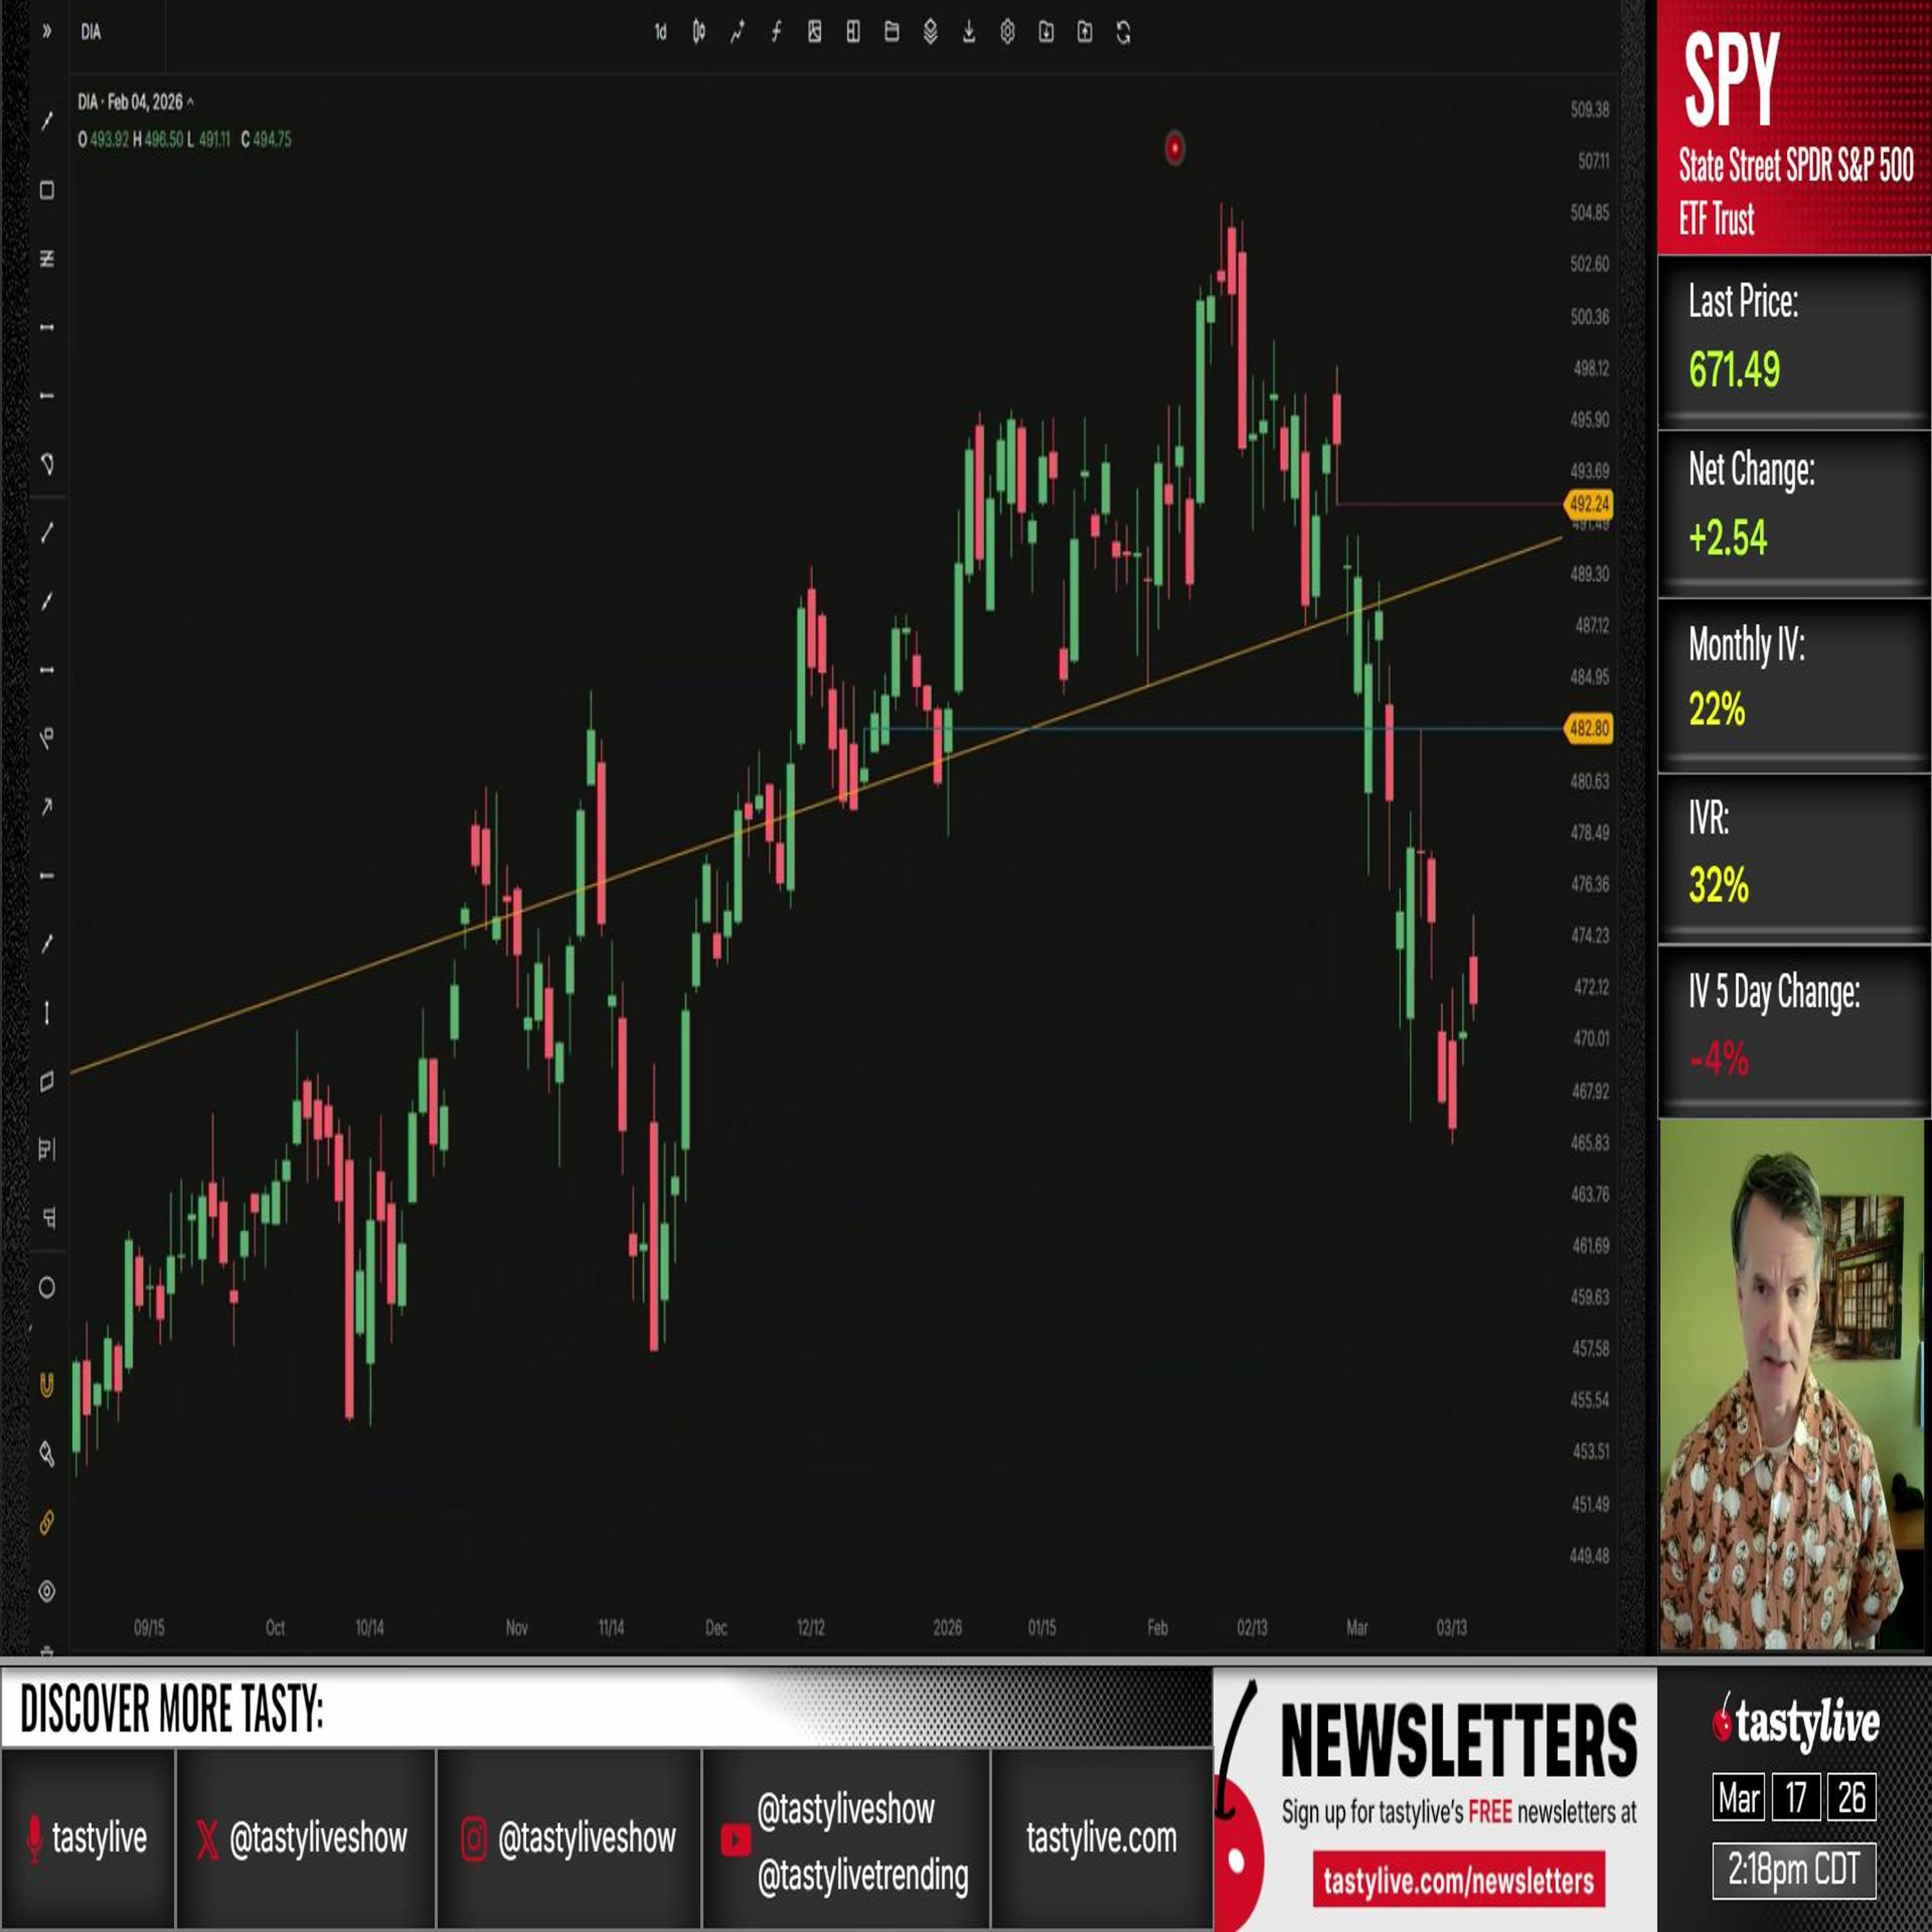
Task: Click the Net Change +2.54 value
Action: point(1728,538)
